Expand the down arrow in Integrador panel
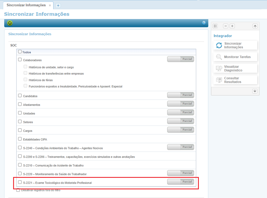267x198 pixels. (x=255, y=91)
